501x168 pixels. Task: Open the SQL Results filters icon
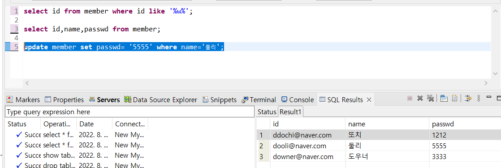[468, 99]
